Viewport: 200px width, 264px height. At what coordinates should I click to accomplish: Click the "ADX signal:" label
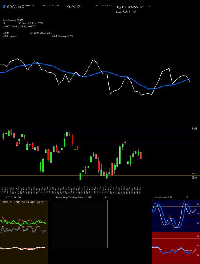pyautogui.click(x=10, y=36)
